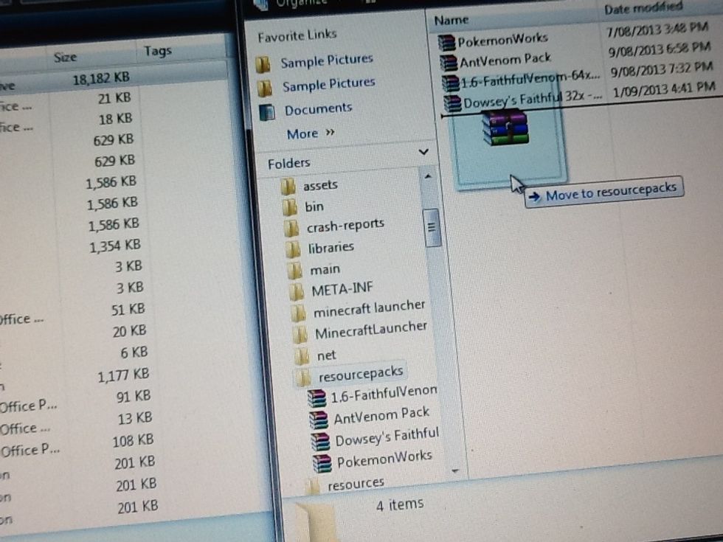Select 1.6-FaithfulVenom archive in folder tree
The height and width of the screenshot is (542, 723).
click(384, 395)
